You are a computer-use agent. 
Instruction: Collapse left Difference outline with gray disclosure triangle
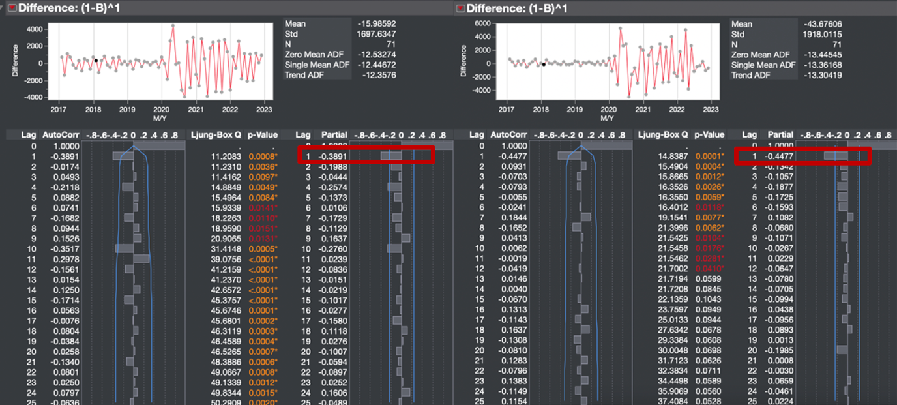[x=3, y=8]
